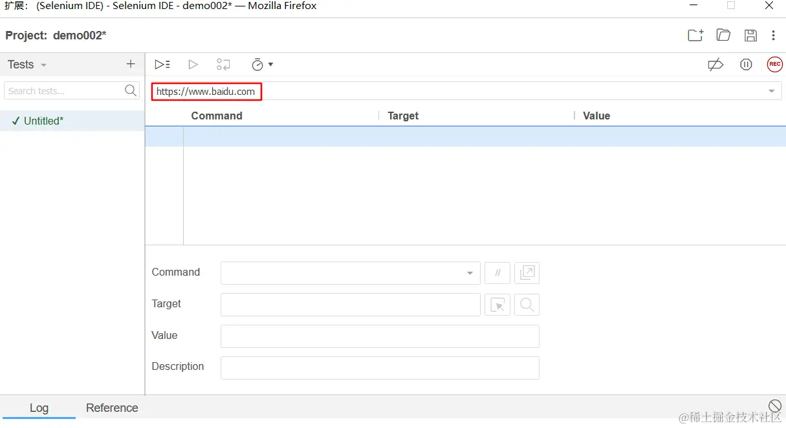The image size is (786, 428).
Task: Add a new test with plus icon
Action: pyautogui.click(x=131, y=64)
